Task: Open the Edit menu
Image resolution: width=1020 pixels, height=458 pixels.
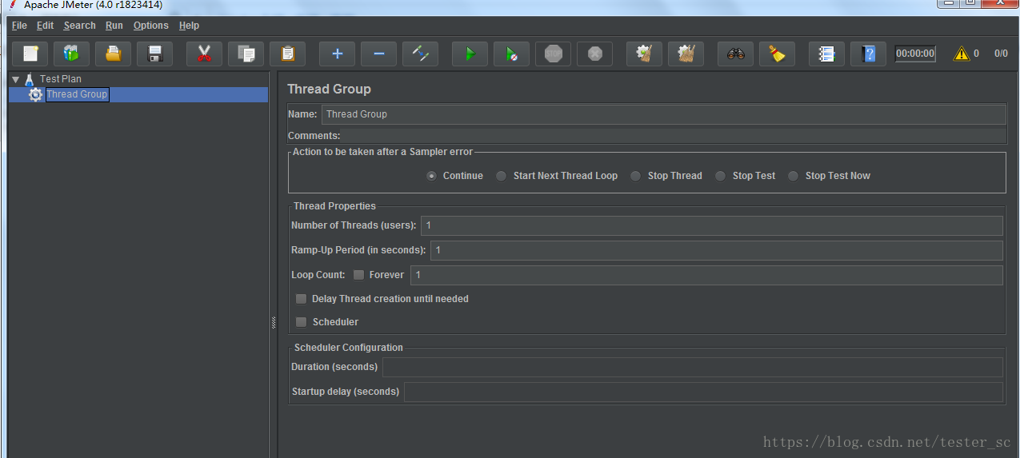Action: click(45, 26)
